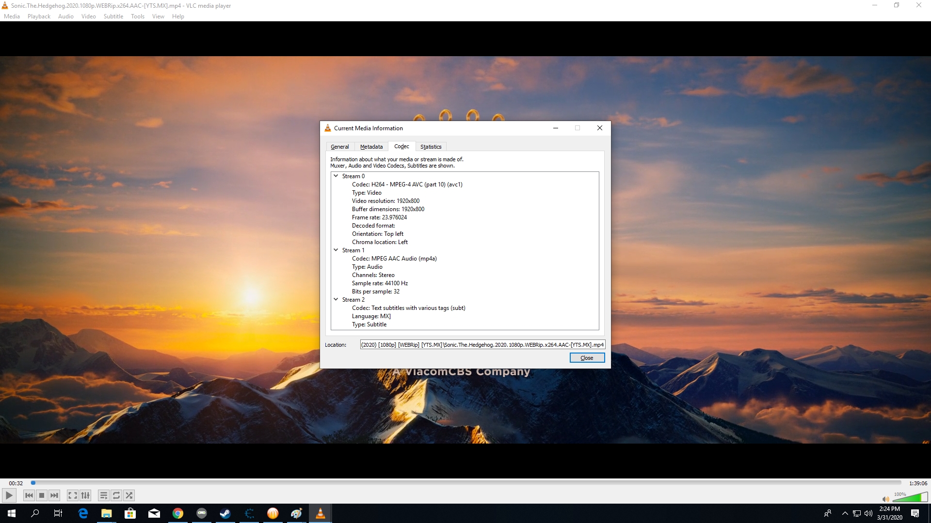Collapse the Stream 2 tree node
The image size is (931, 523).
point(336,299)
